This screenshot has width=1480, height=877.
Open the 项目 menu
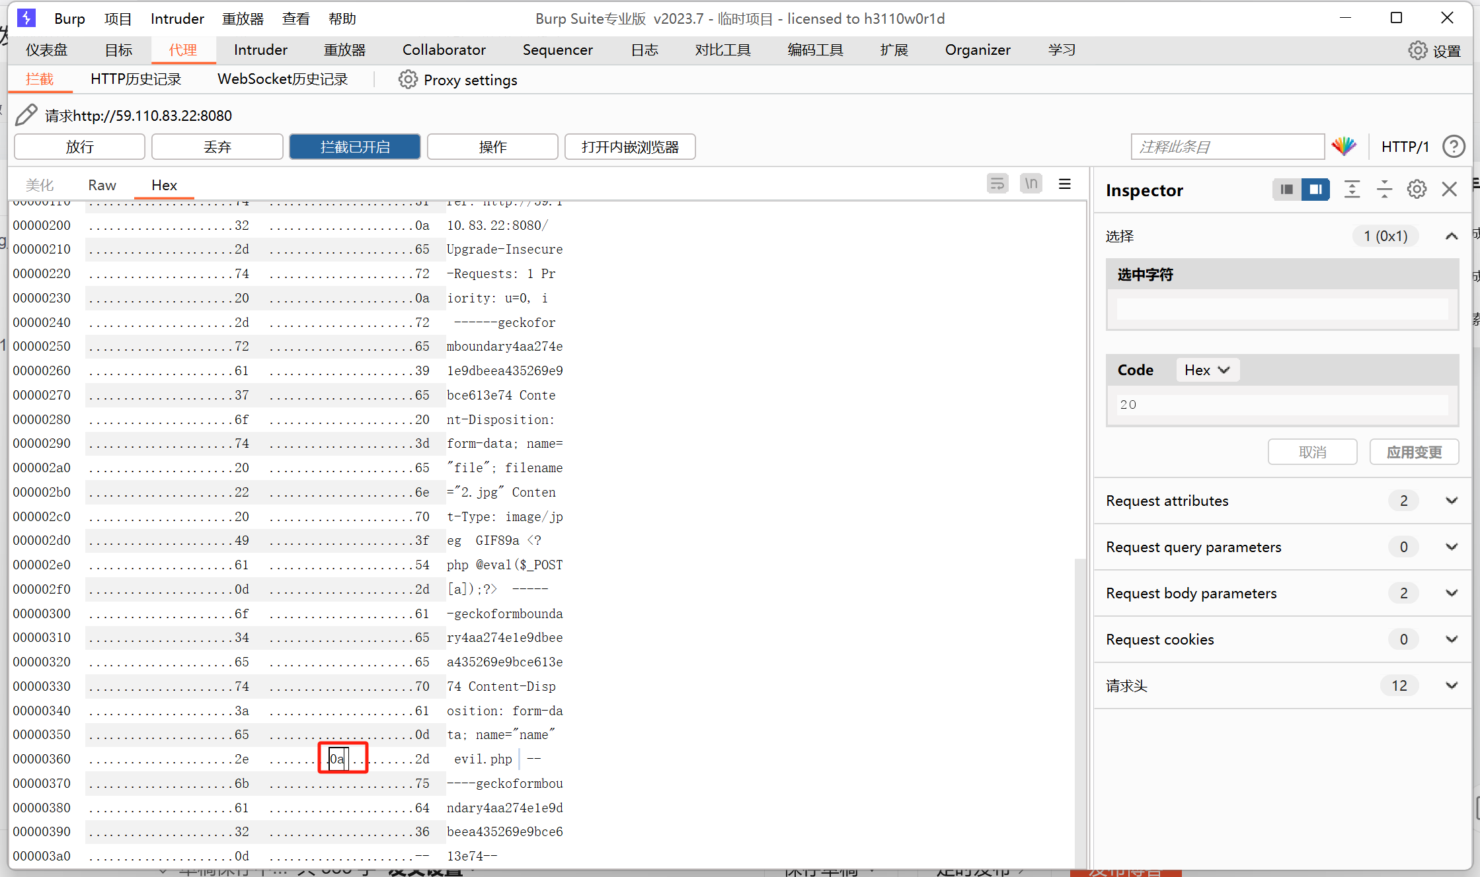point(118,18)
